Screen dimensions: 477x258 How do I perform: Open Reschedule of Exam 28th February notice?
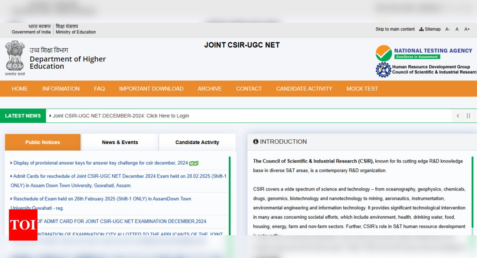(101, 203)
